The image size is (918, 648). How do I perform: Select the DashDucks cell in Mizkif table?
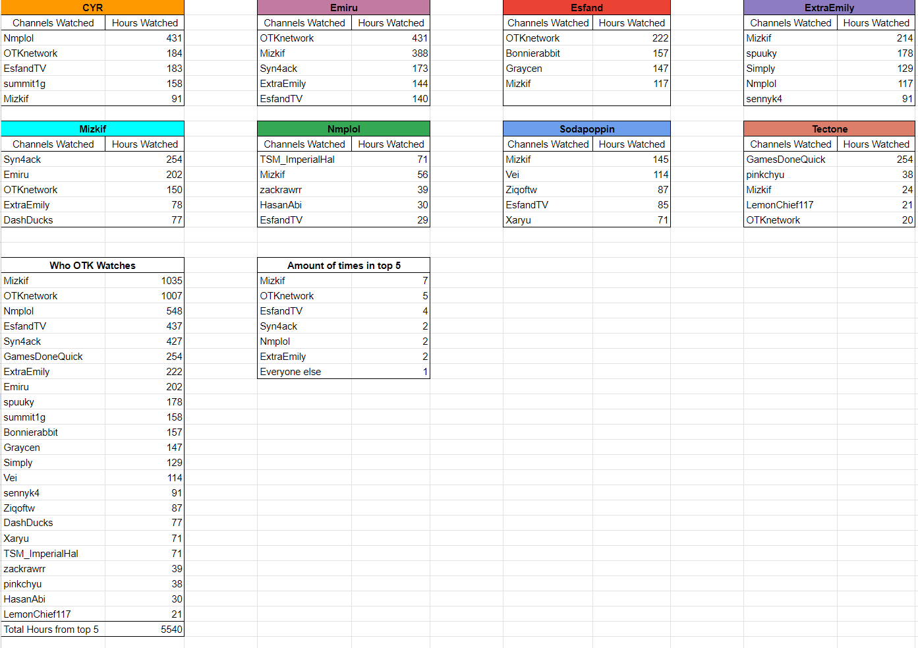point(53,220)
